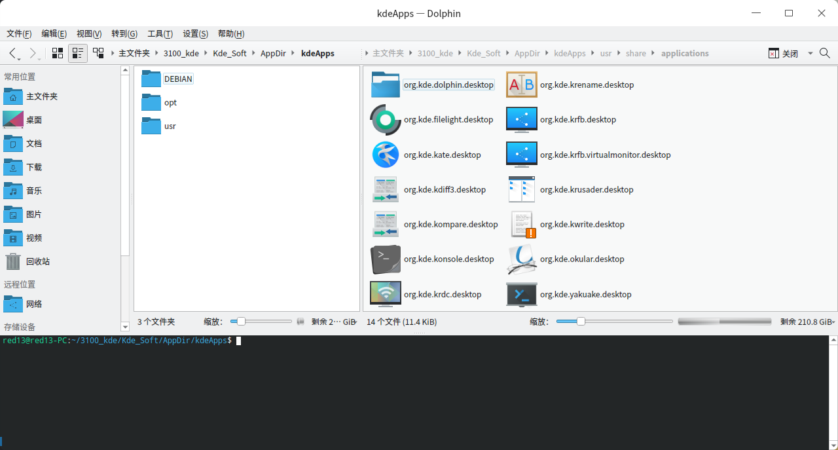The width and height of the screenshot is (838, 450).
Task: Click the search magnifier icon
Action: click(x=825, y=53)
